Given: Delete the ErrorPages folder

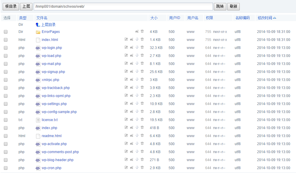Looking at the screenshot, I should 142,31.
